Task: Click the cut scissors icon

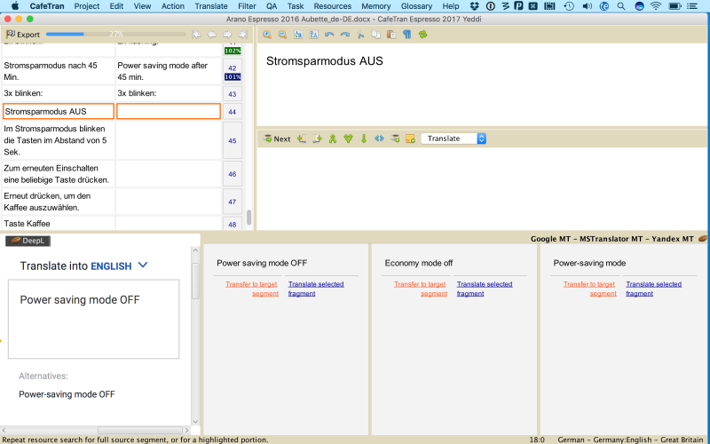Action: (x=360, y=35)
